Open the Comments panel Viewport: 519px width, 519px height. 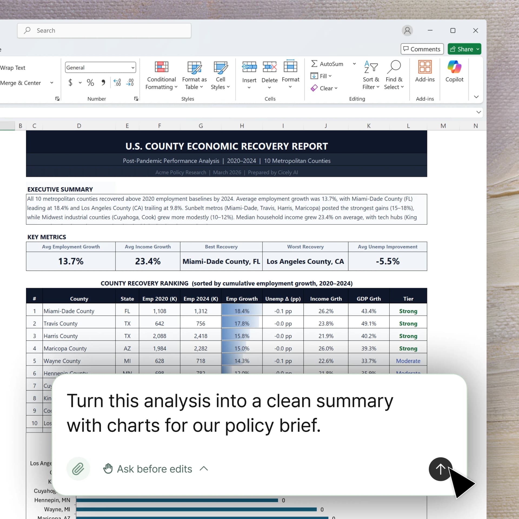pyautogui.click(x=422, y=49)
